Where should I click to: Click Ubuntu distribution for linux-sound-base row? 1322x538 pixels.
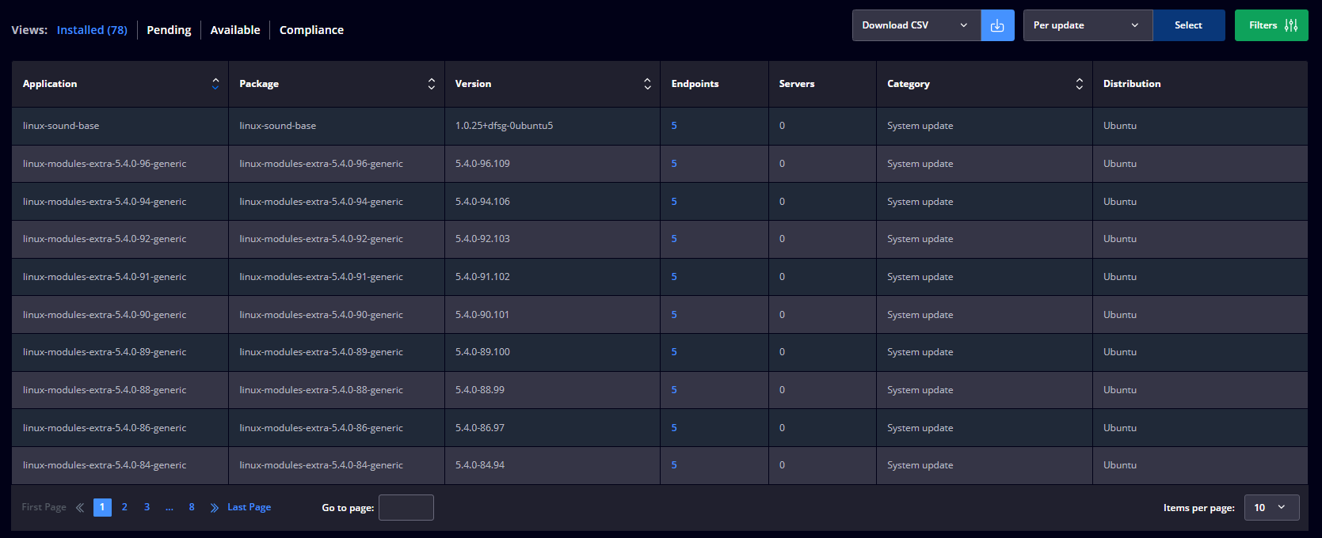1120,126
